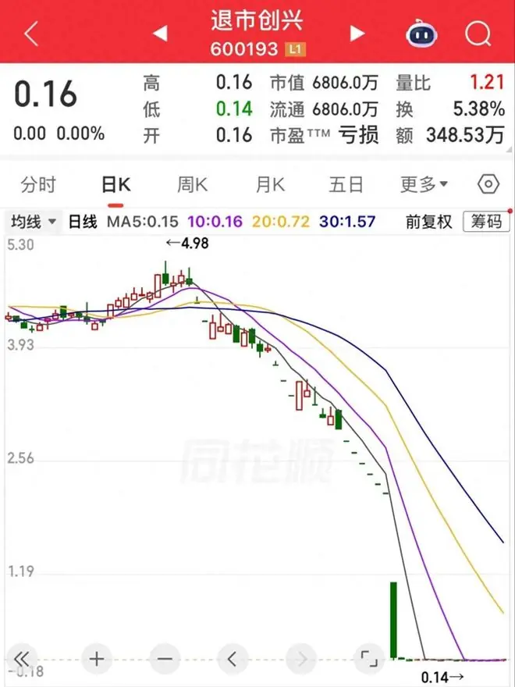Select the 分时 tab
515x687 pixels.
coord(38,184)
